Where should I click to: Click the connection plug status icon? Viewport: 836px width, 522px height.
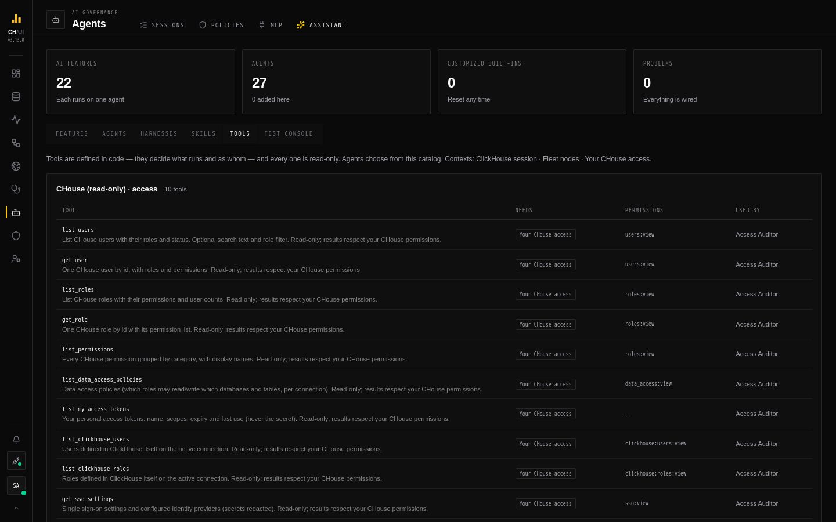(16, 461)
